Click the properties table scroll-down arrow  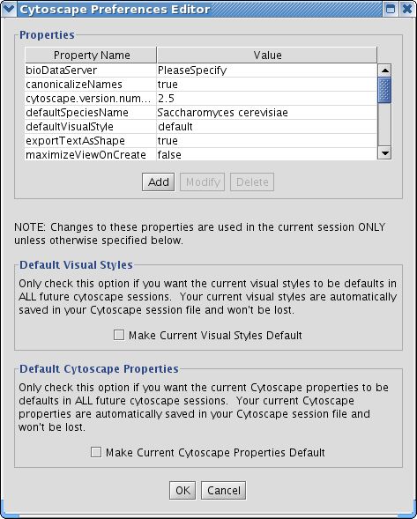(x=384, y=153)
